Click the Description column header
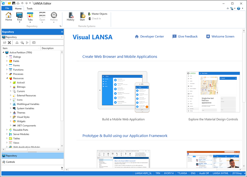Image resolution: width=247 pixels, height=177 pixels. [x=52, y=48]
